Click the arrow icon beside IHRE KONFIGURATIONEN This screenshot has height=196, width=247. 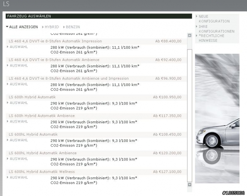[196, 26]
